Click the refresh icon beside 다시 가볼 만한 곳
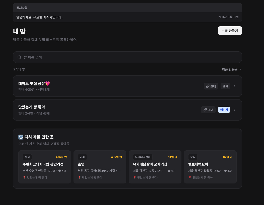264x205 pixels. tap(21, 137)
